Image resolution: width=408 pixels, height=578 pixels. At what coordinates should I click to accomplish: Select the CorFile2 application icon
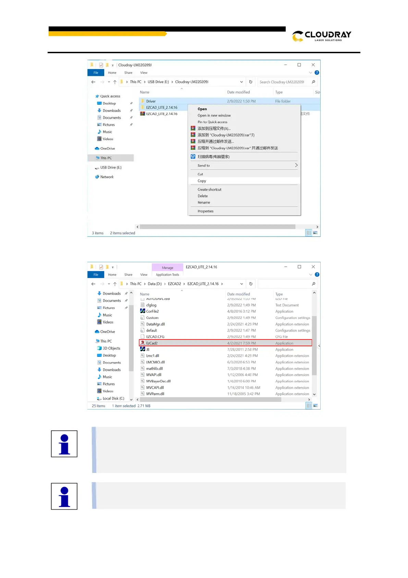point(143,311)
